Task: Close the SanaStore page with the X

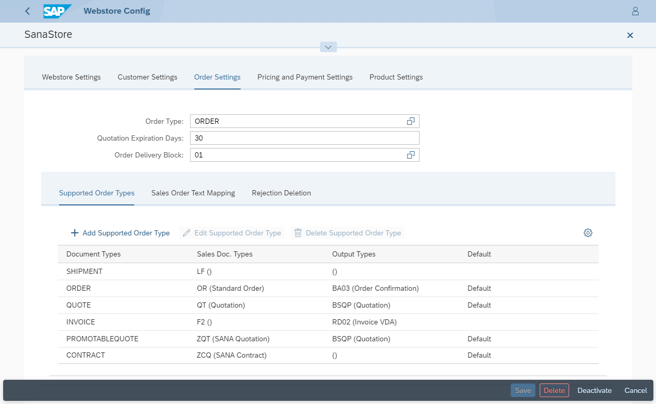Action: (630, 35)
